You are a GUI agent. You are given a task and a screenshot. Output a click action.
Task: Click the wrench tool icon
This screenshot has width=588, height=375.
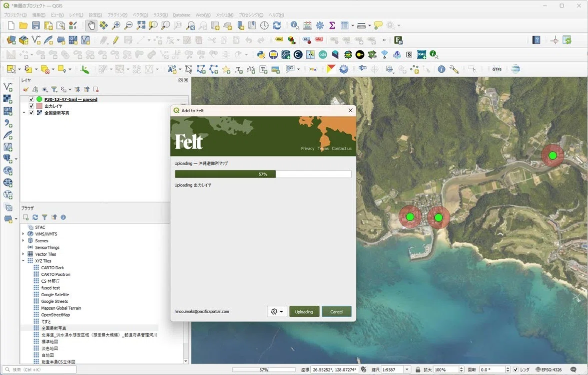pos(454,69)
